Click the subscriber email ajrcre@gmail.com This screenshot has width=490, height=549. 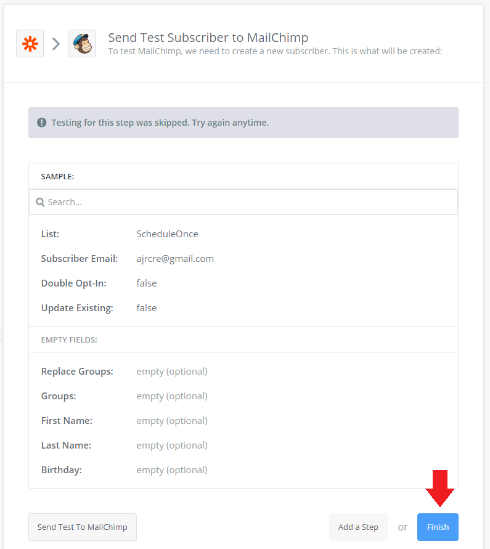coord(175,259)
